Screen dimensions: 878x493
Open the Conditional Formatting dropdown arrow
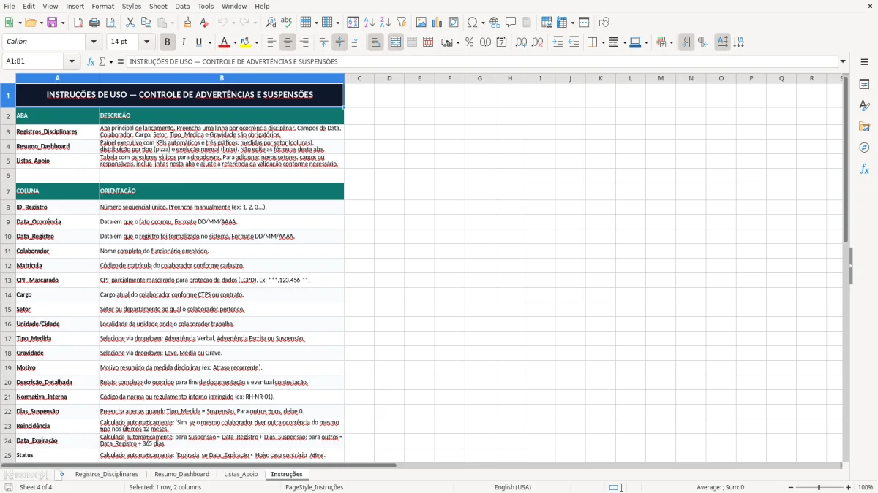pyautogui.click(x=670, y=42)
